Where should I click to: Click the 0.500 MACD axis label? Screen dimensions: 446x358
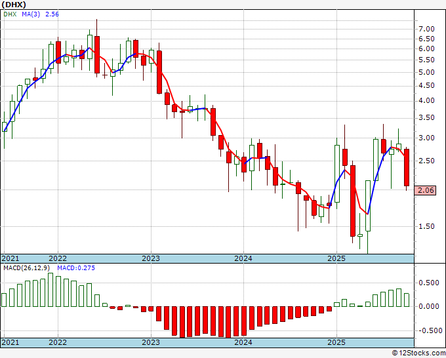(x=429, y=283)
